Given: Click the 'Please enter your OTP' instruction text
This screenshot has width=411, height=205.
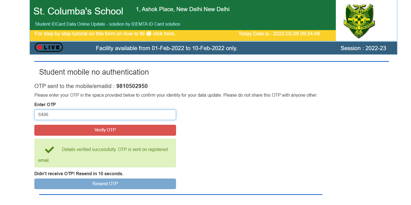Looking at the screenshot, I should point(176,95).
